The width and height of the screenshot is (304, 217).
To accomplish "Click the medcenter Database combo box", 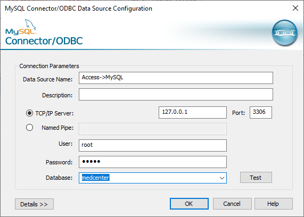I will pos(153,178).
